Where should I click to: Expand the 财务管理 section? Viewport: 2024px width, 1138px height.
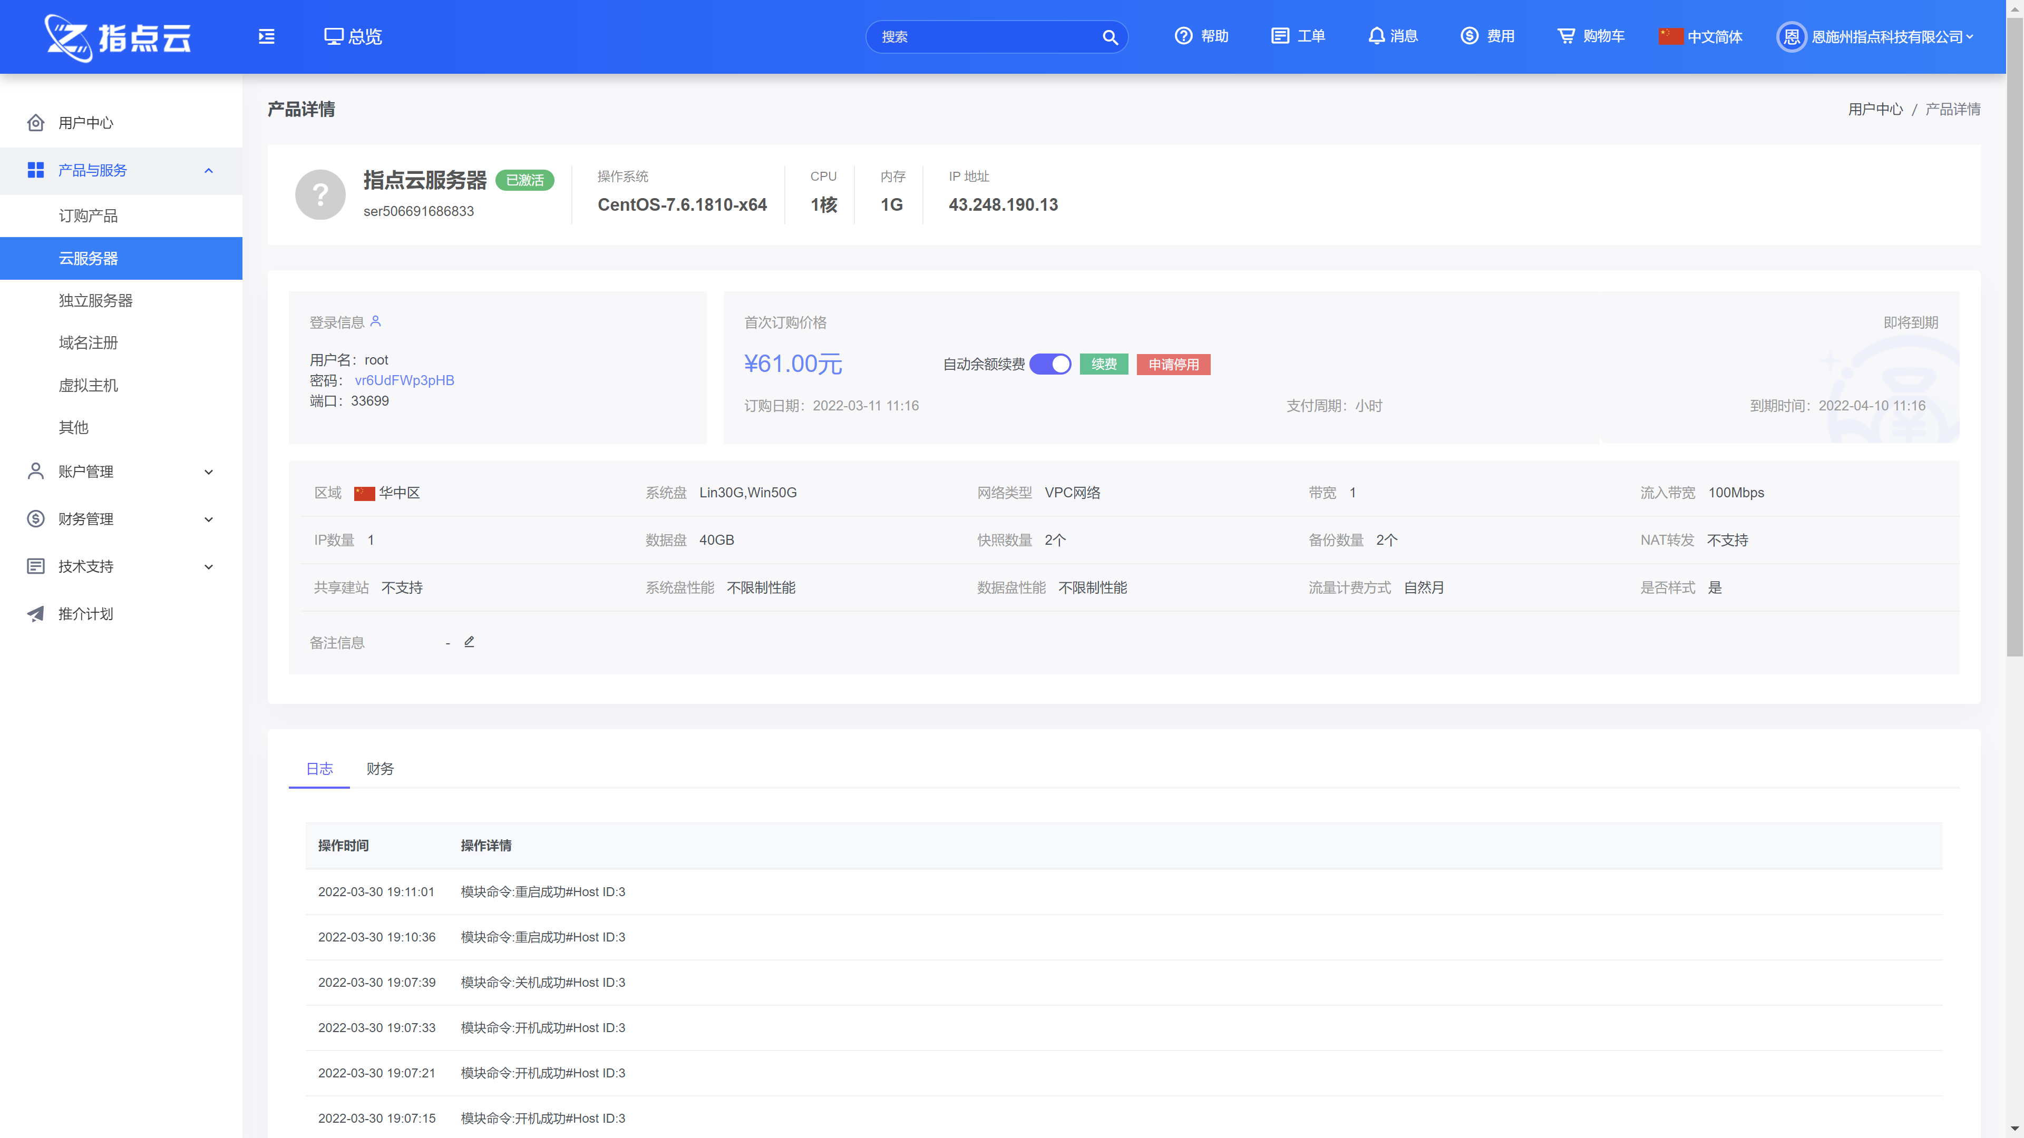tap(208, 519)
